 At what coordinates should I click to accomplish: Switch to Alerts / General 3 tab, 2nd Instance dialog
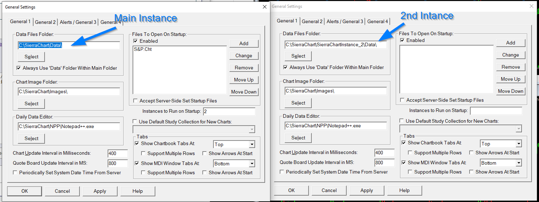pyautogui.click(x=345, y=21)
